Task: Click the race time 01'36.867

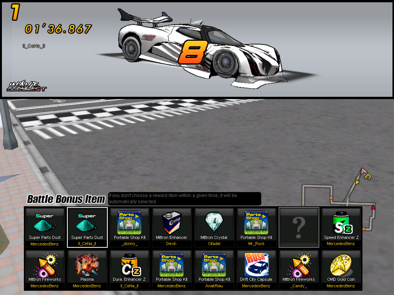Action: tap(58, 29)
